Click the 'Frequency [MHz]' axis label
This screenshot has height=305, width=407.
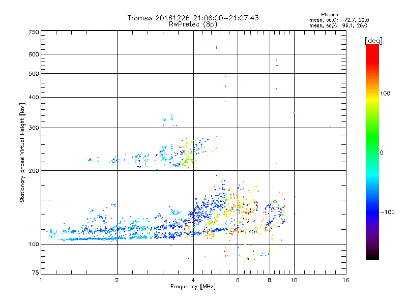193,287
